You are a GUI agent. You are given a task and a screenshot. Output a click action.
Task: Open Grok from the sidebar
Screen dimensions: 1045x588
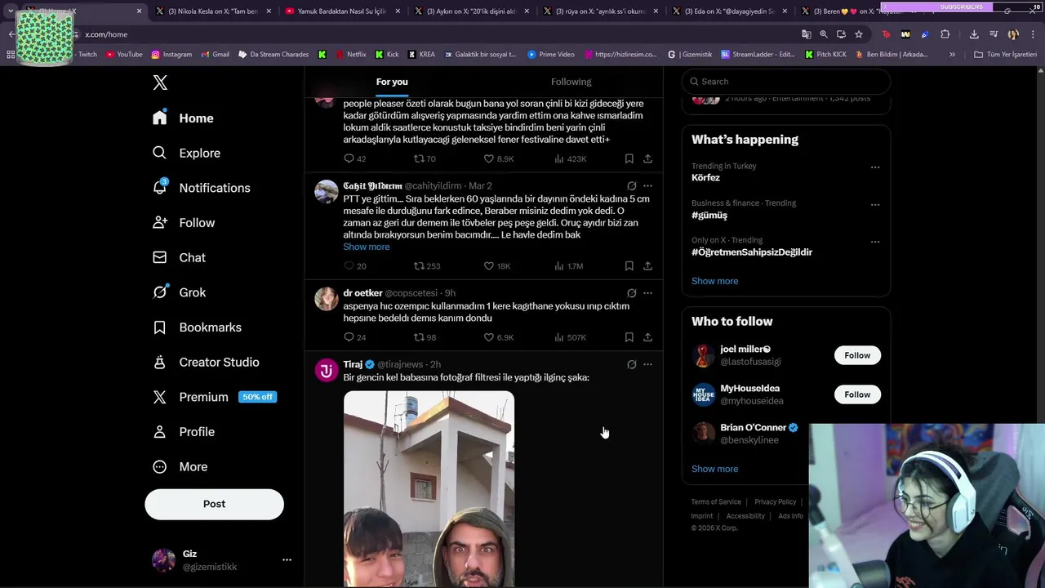pos(180,292)
